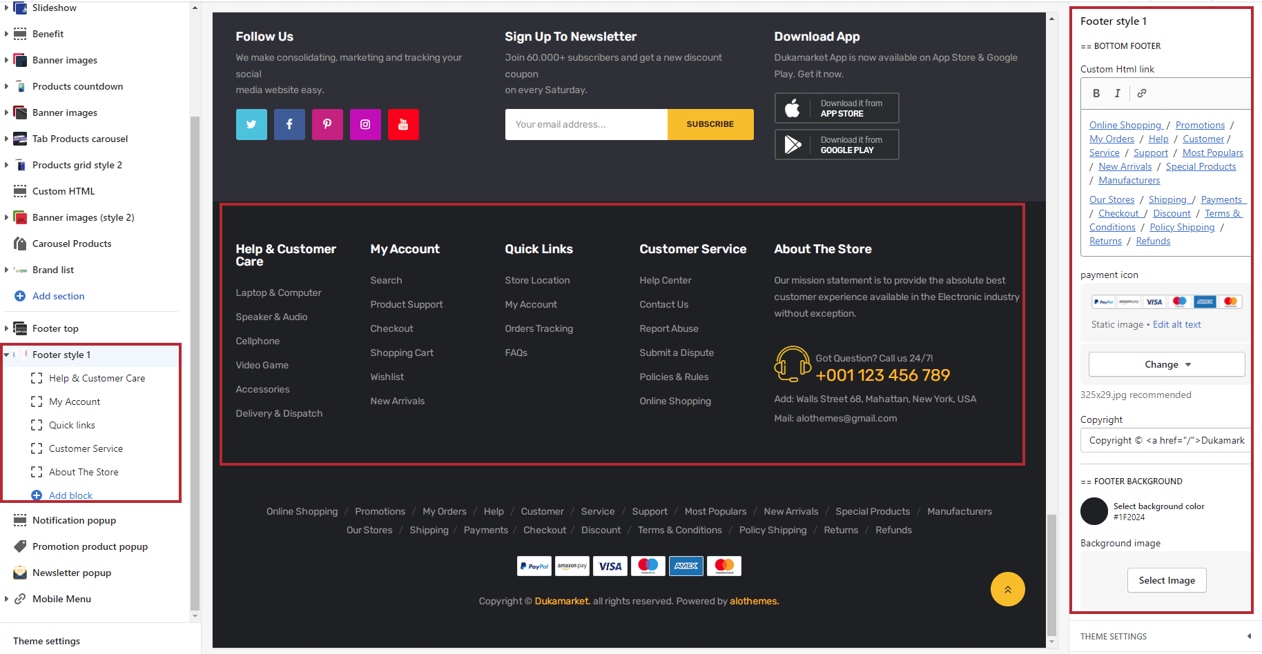Expand the Mobile Menu section
This screenshot has width=1262, height=654.
[x=7, y=599]
